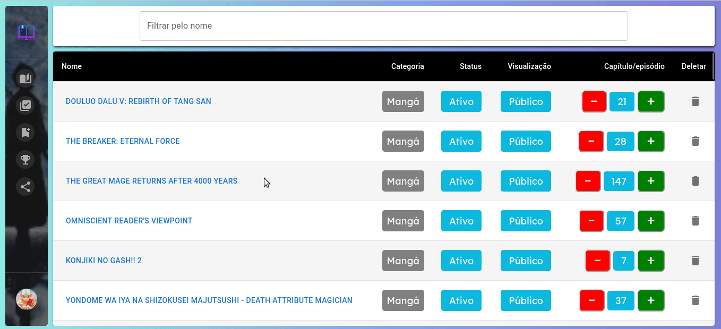Click the Deletar column header
This screenshot has height=329, width=721.
point(694,66)
